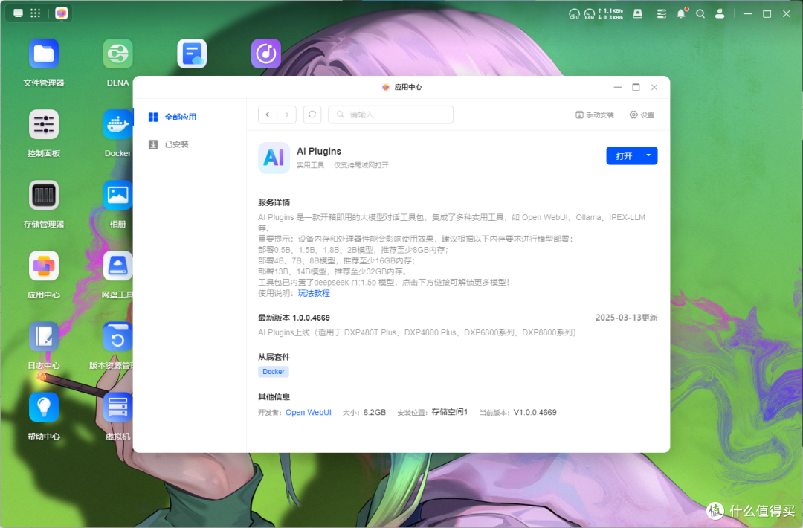Click the 6.2GB size value
This screenshot has width=803, height=528.
tap(374, 412)
